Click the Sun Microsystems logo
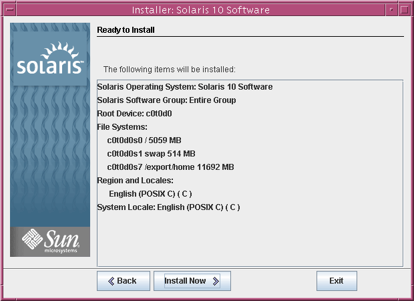 click(x=50, y=240)
